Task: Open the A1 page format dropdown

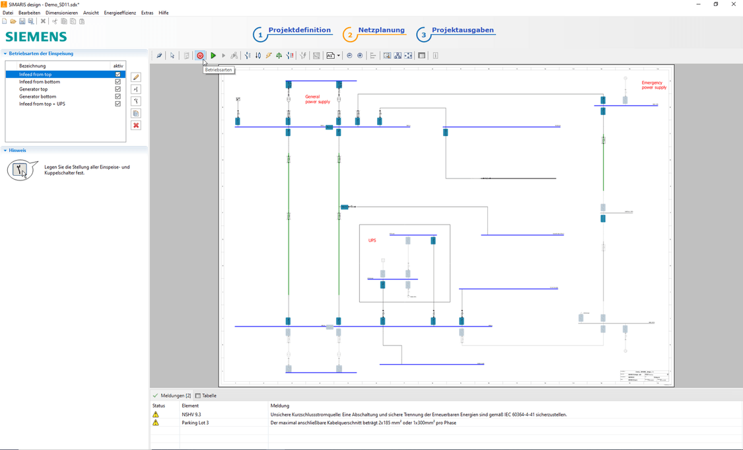Action: 339,56
